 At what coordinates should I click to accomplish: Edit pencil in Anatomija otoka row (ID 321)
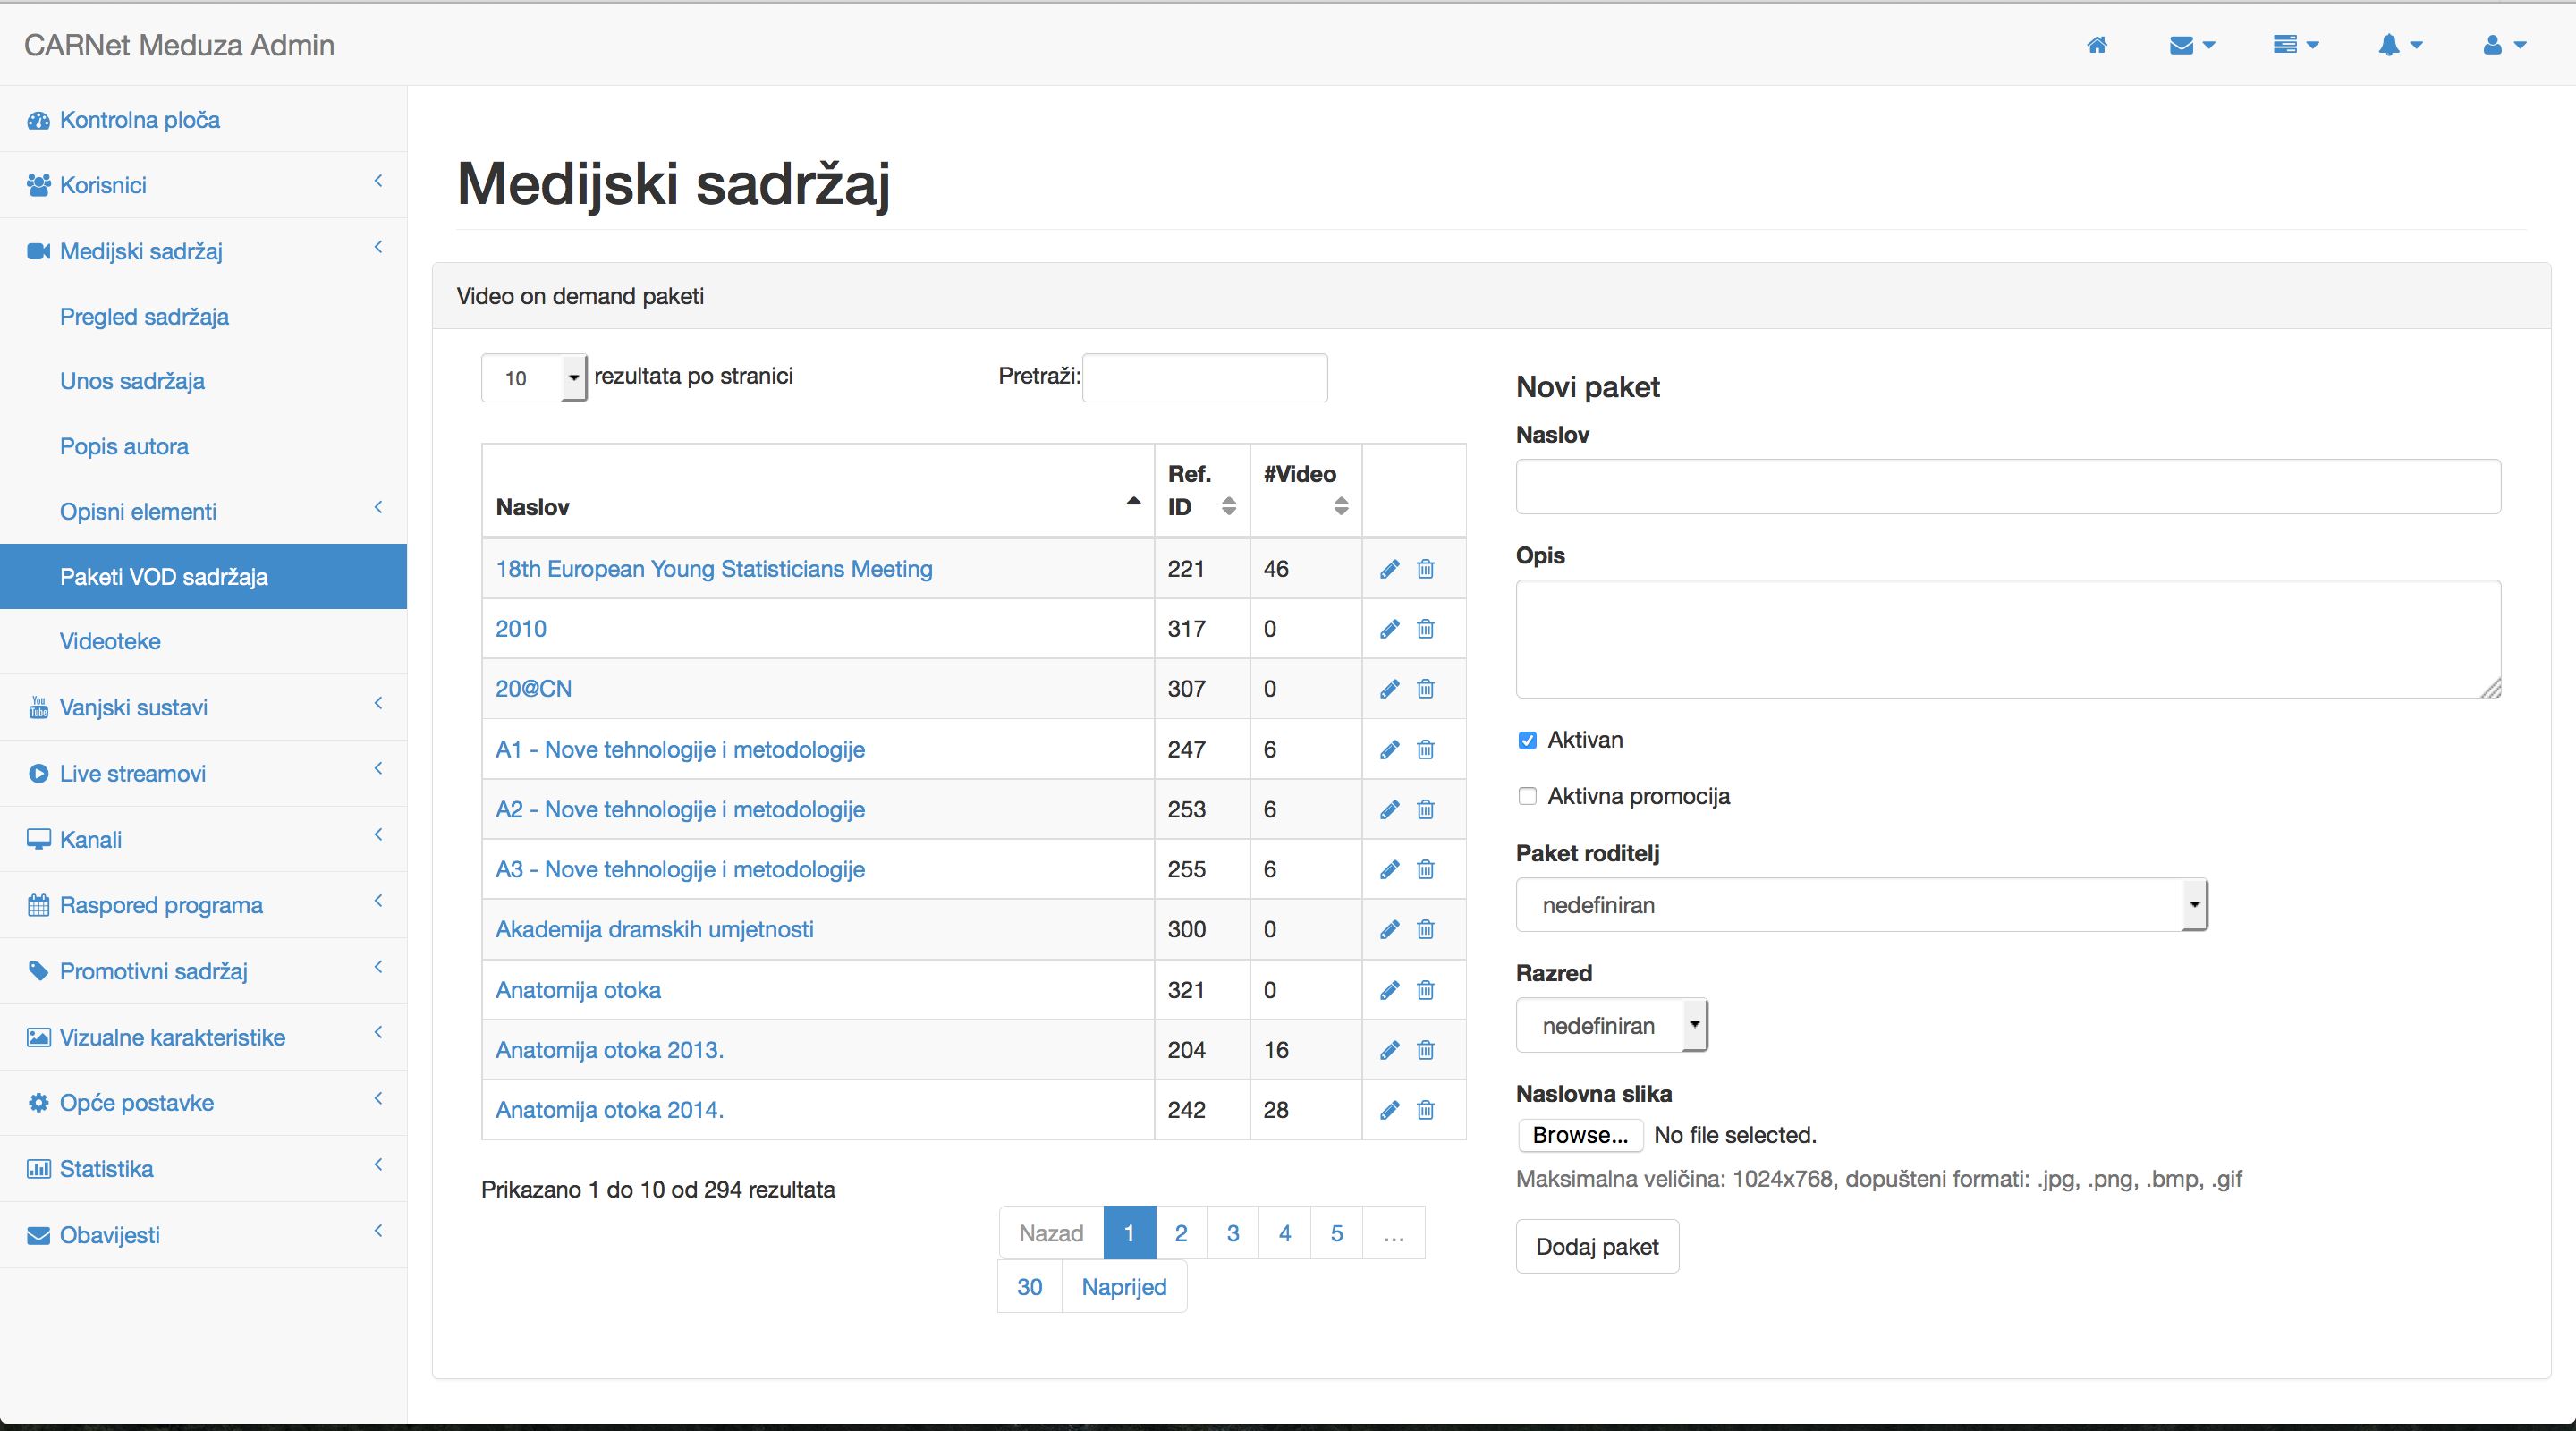point(1389,990)
